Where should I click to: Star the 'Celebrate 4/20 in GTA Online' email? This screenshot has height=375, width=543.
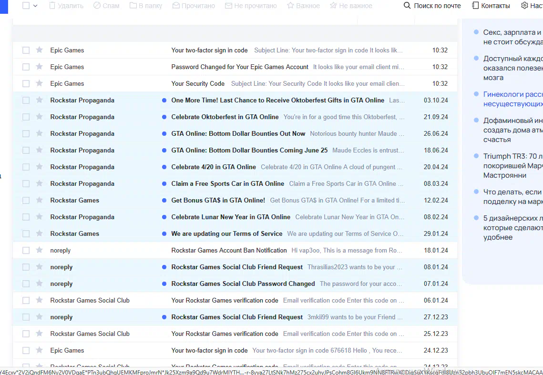tap(40, 167)
